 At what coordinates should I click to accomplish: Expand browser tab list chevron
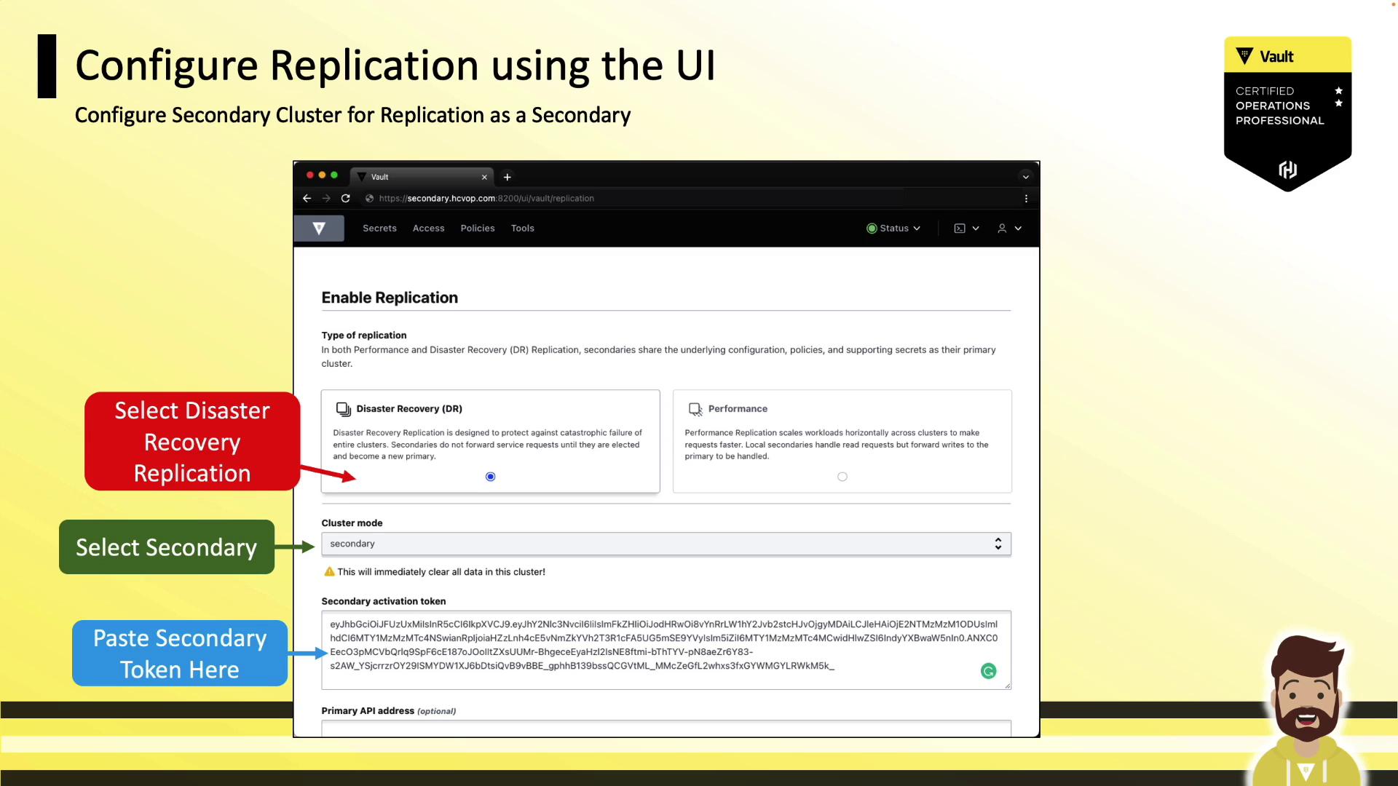[1025, 177]
